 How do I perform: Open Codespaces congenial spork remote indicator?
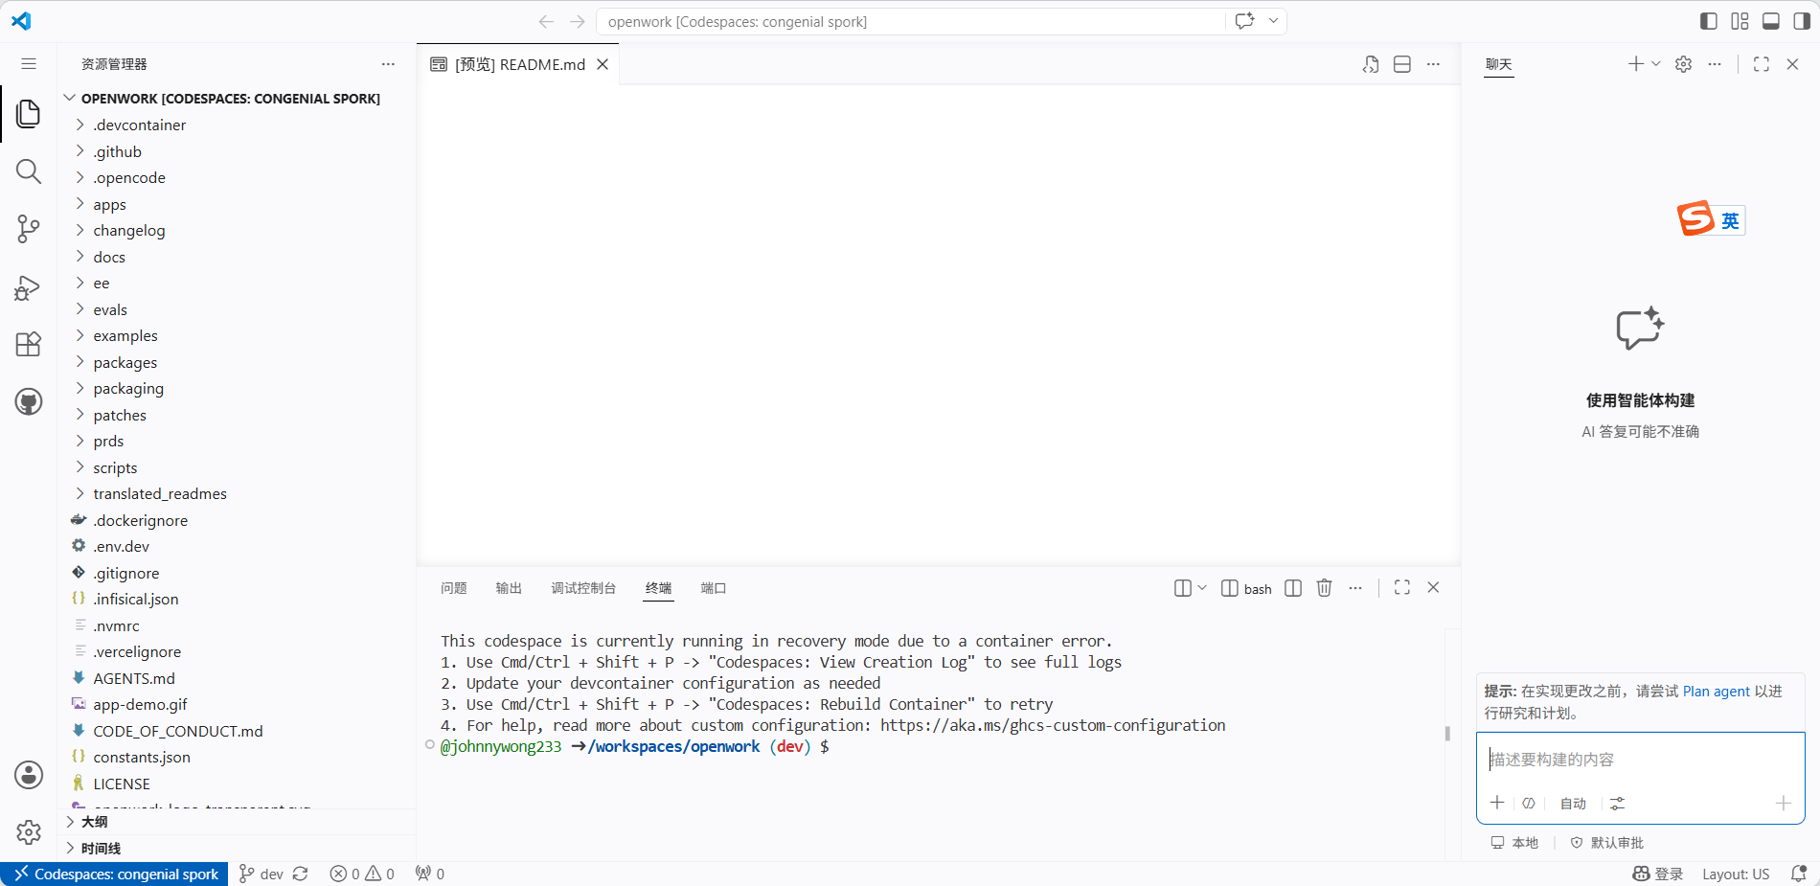pyautogui.click(x=115, y=874)
